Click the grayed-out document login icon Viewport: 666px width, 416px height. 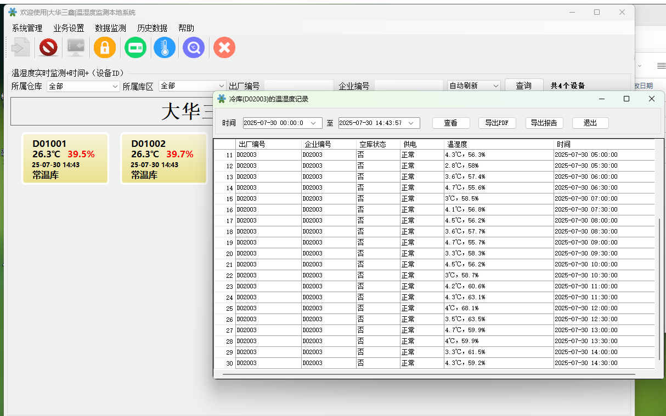coord(20,48)
